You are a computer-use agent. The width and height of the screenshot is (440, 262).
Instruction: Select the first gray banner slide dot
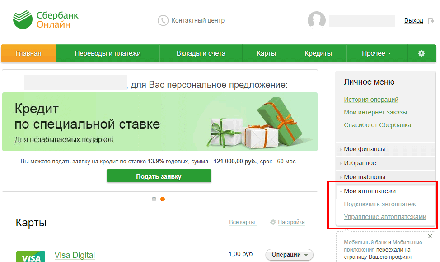[154, 199]
